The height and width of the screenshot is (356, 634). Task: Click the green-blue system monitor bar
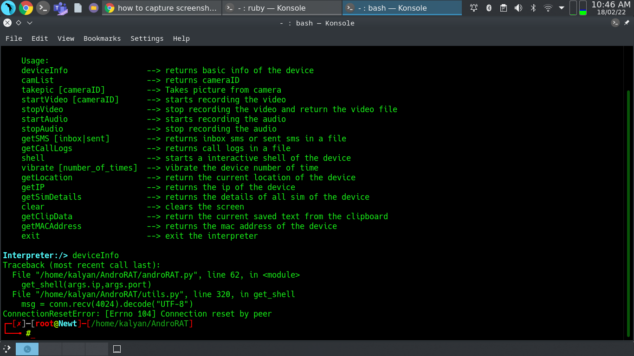[583, 8]
